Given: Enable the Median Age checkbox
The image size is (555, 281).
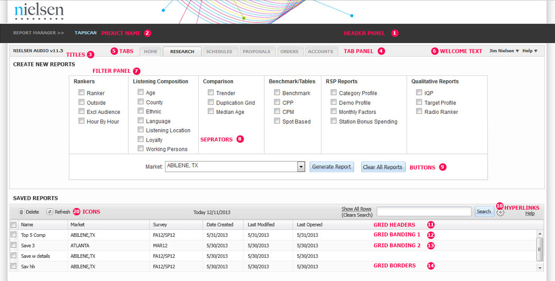Looking at the screenshot, I should coord(210,111).
